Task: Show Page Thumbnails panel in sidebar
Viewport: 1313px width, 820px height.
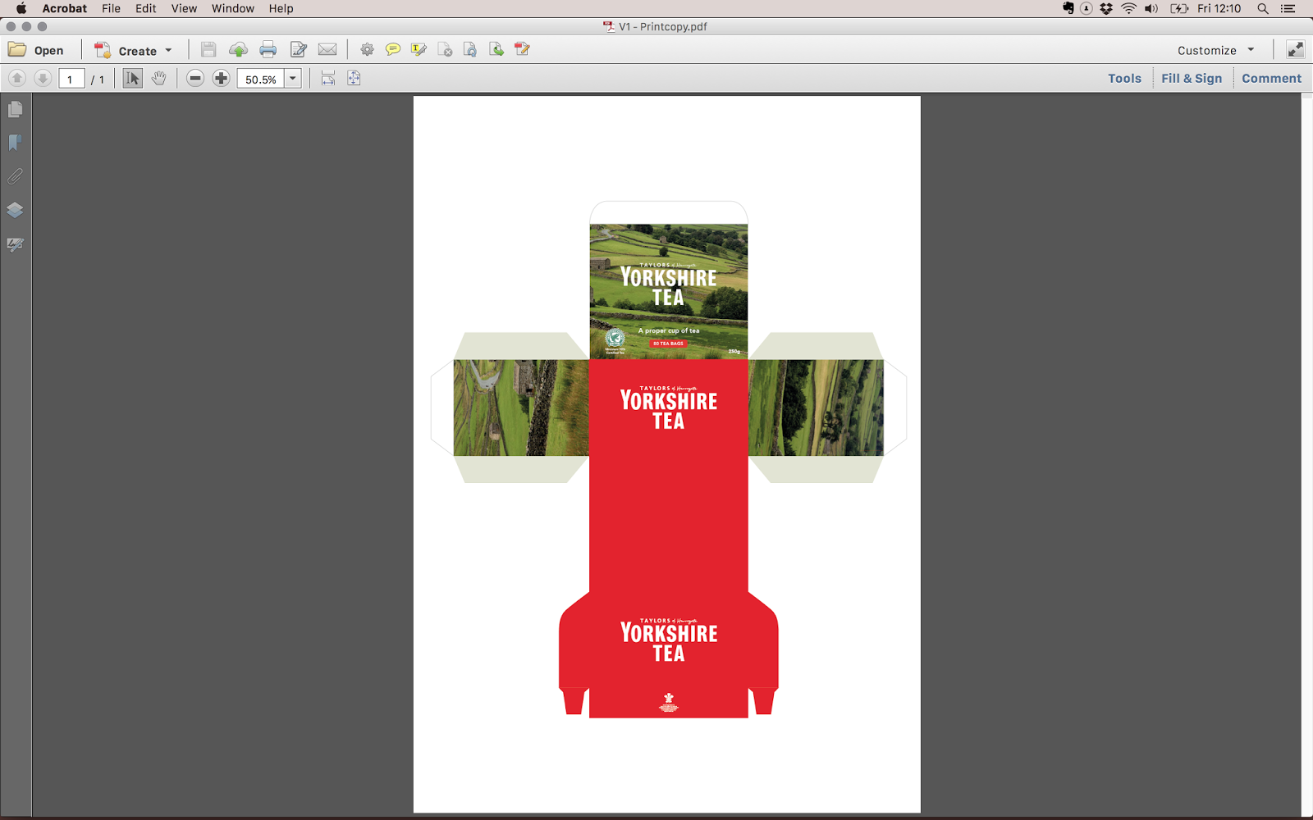Action: click(15, 109)
